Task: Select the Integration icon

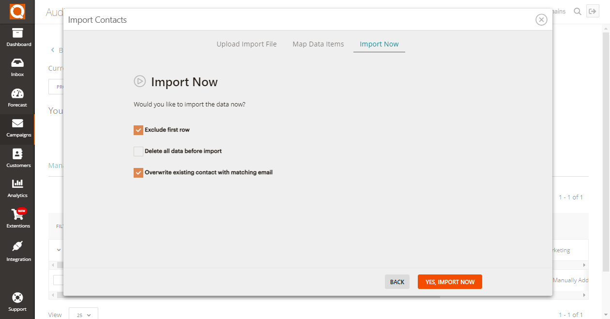Action: (17, 249)
